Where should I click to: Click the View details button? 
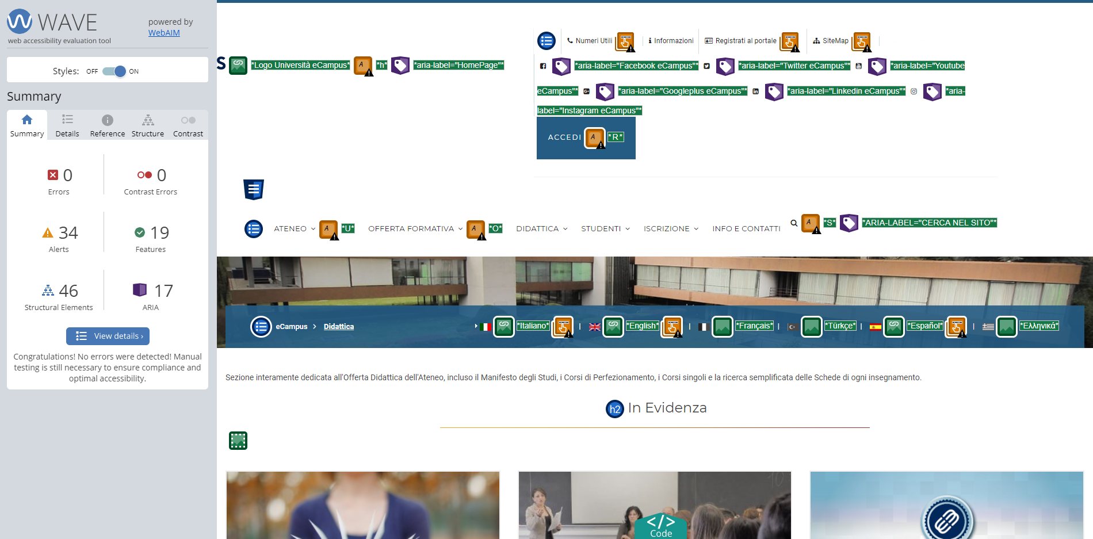click(x=108, y=336)
